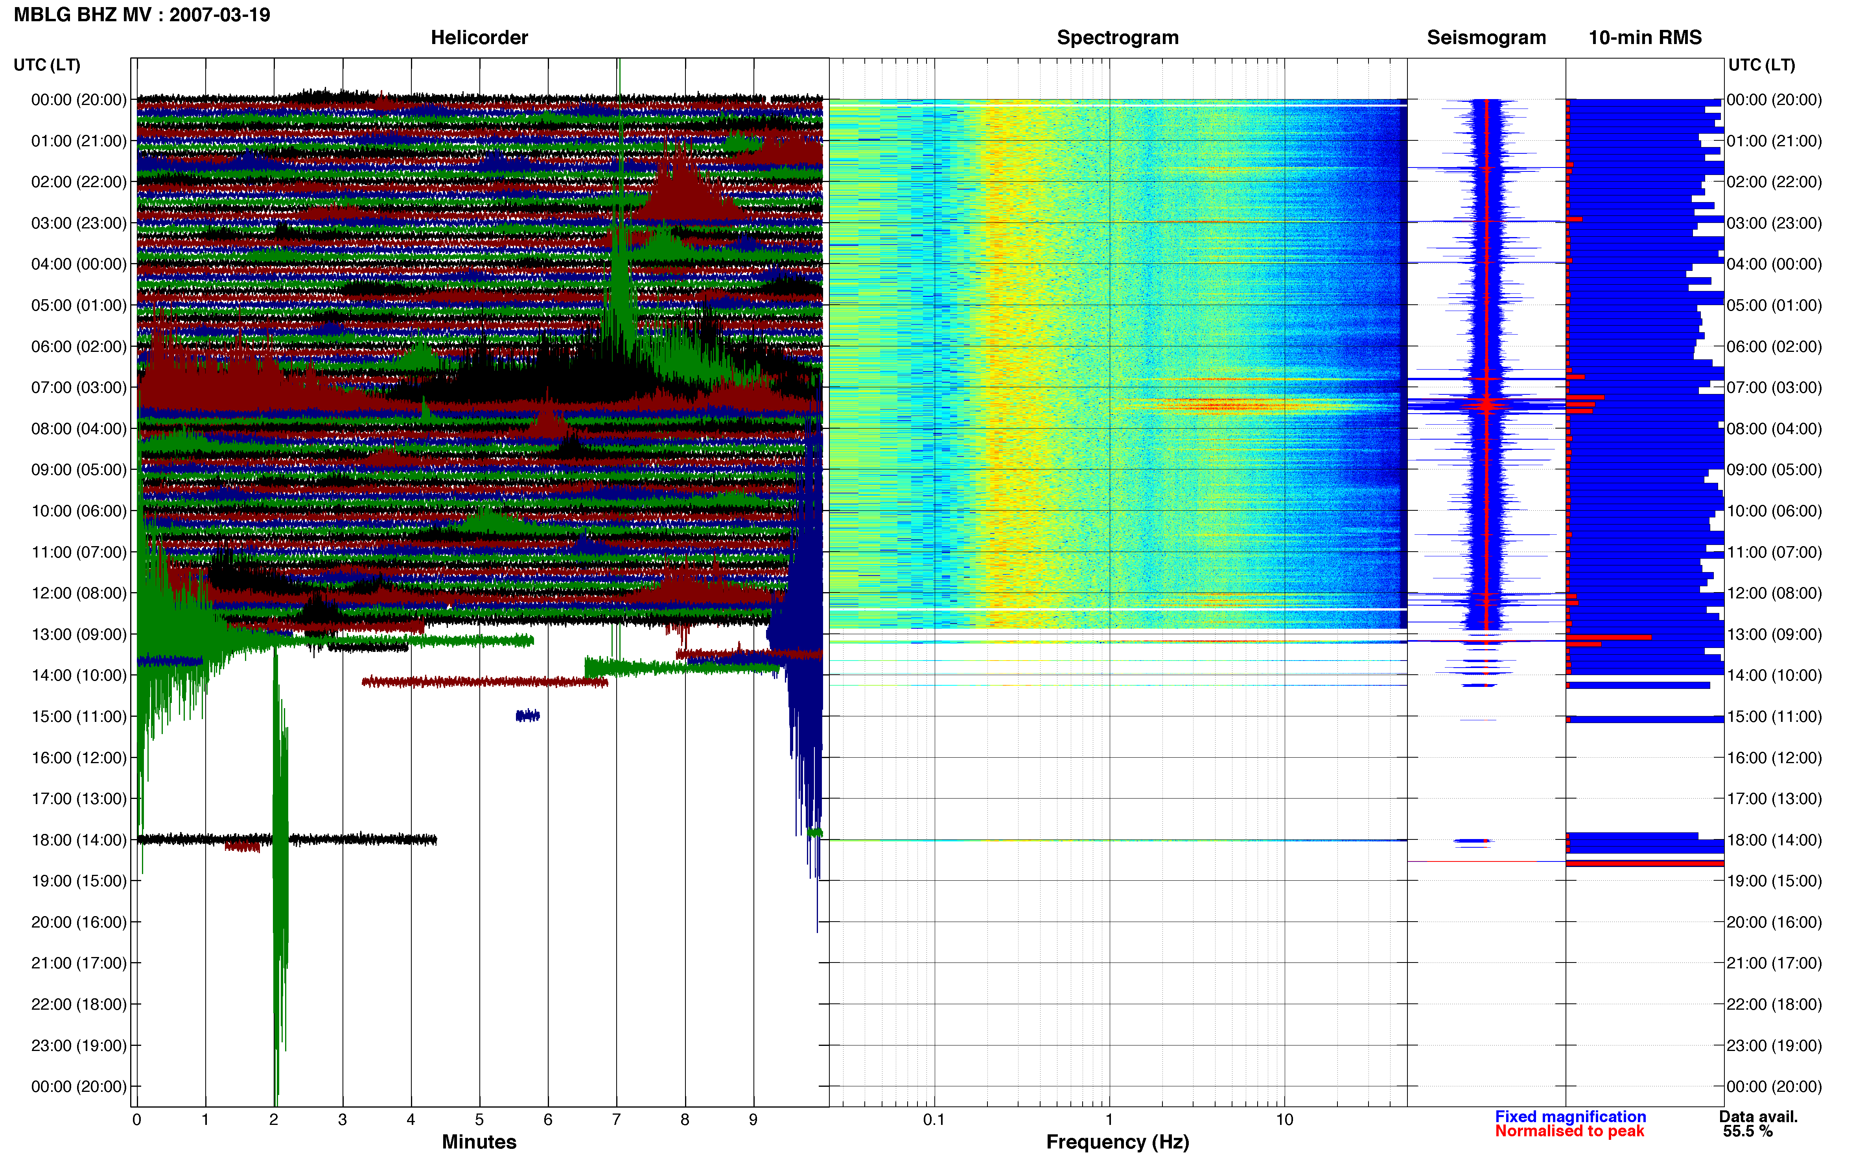Click the '10-min RMS' panel heading
This screenshot has width=1864, height=1165.
[x=1645, y=38]
